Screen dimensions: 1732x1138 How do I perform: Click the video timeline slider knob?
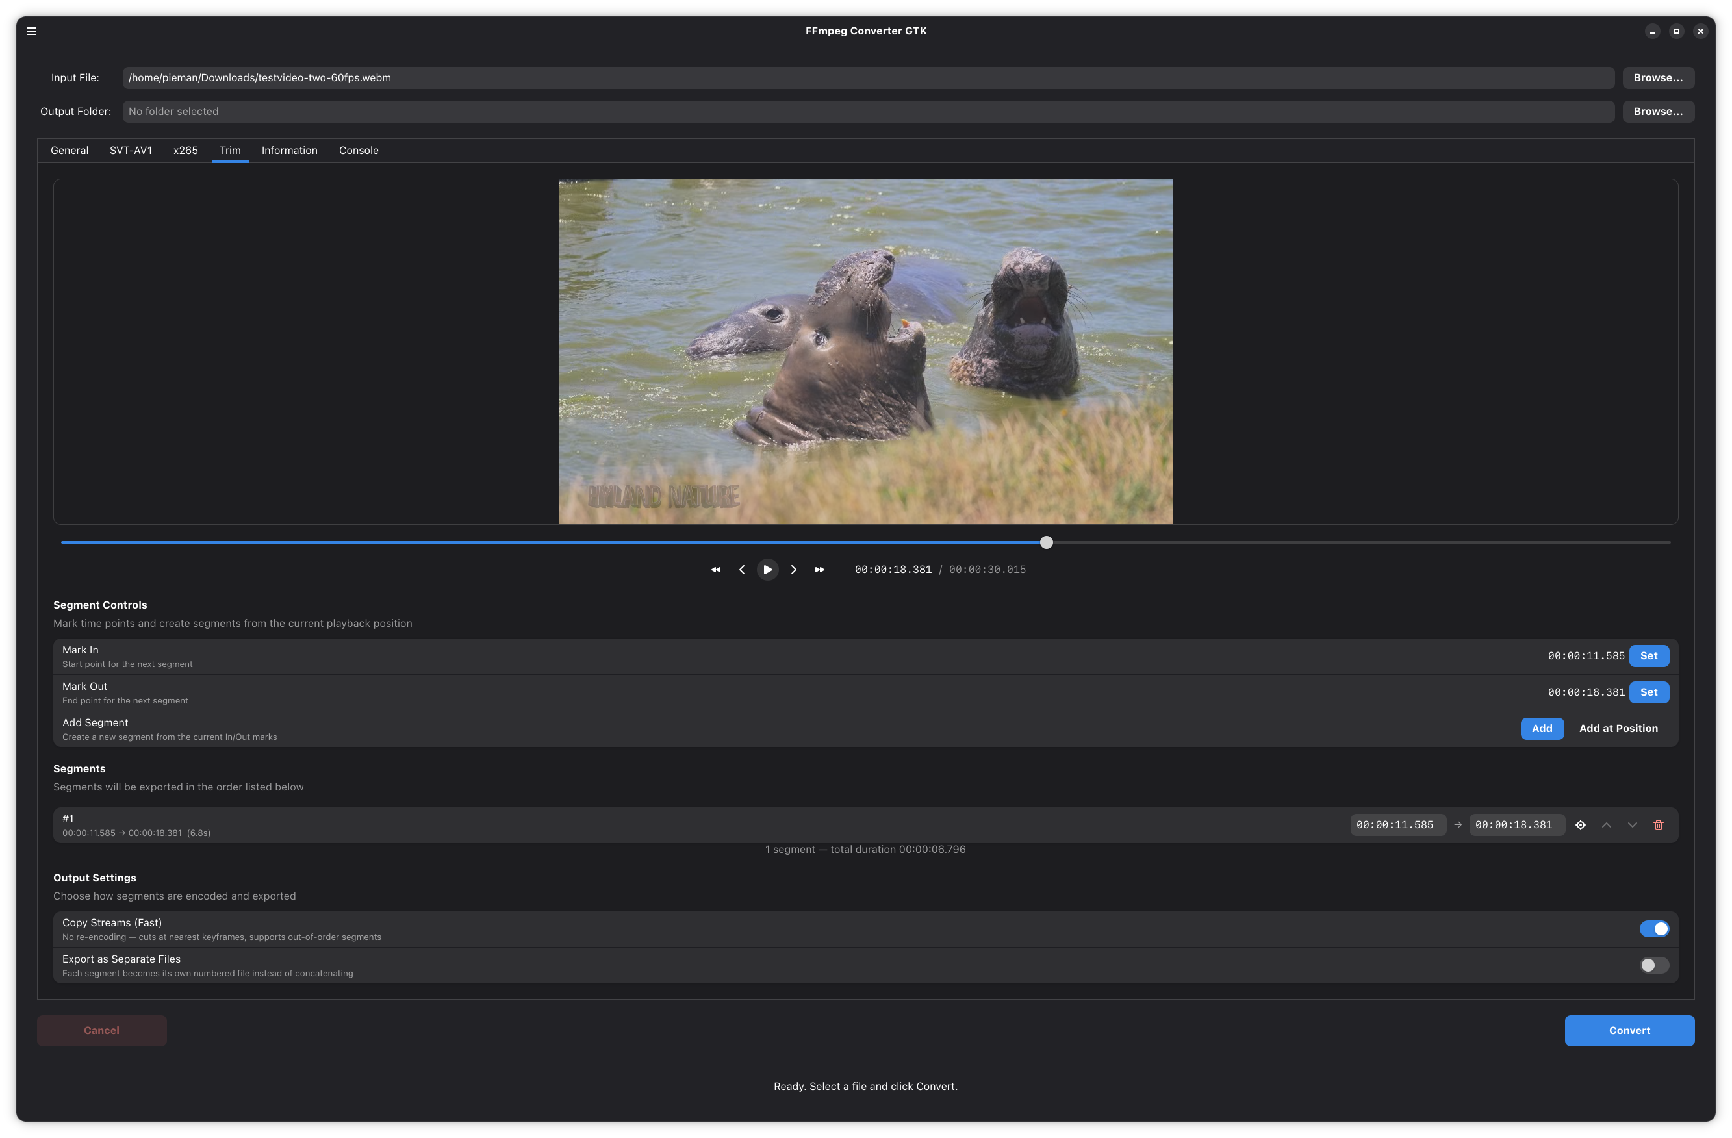[x=1046, y=542]
